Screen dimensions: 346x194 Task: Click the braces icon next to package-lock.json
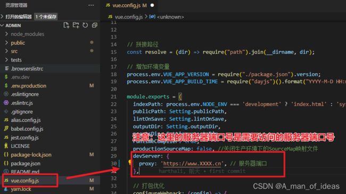(6, 154)
